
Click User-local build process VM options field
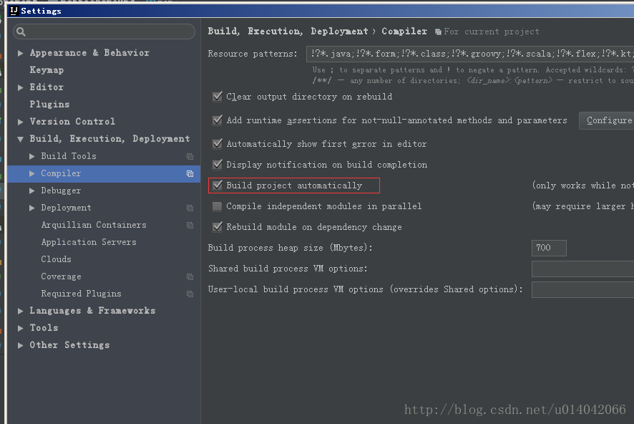[582, 289]
